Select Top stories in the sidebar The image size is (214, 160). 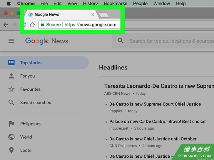pyautogui.click(x=44, y=63)
